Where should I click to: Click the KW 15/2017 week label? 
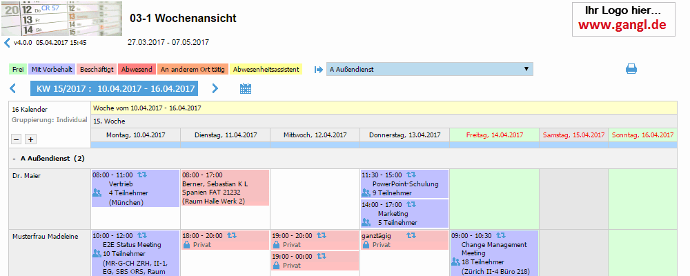[x=114, y=88]
